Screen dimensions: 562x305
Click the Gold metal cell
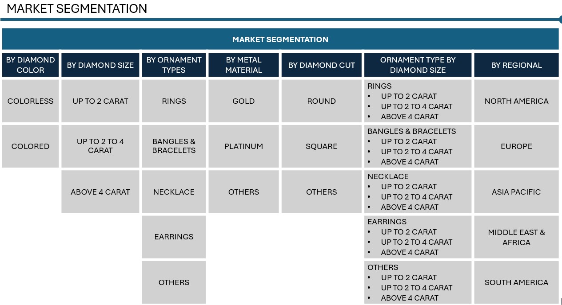[243, 101]
